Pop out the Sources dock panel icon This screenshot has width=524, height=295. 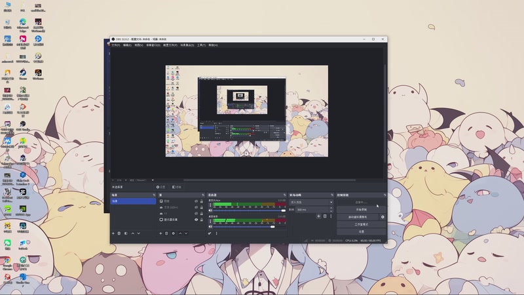point(203,195)
